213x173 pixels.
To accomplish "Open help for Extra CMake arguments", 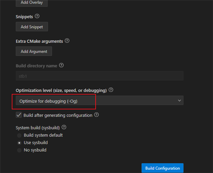I will [x=67, y=41].
